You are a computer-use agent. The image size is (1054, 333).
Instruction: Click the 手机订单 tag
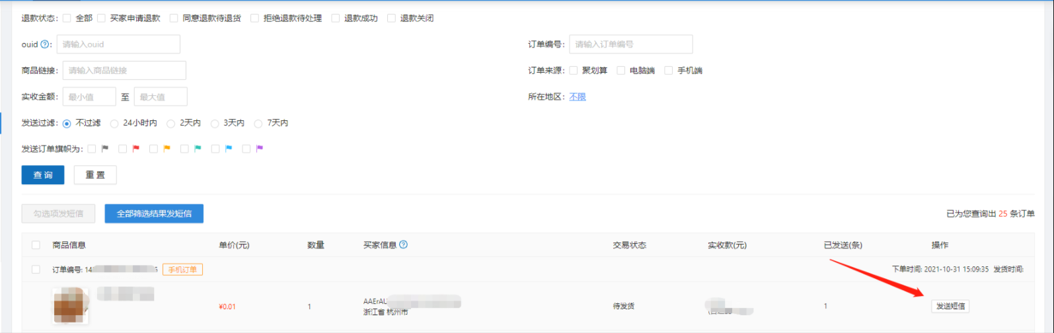click(x=182, y=270)
